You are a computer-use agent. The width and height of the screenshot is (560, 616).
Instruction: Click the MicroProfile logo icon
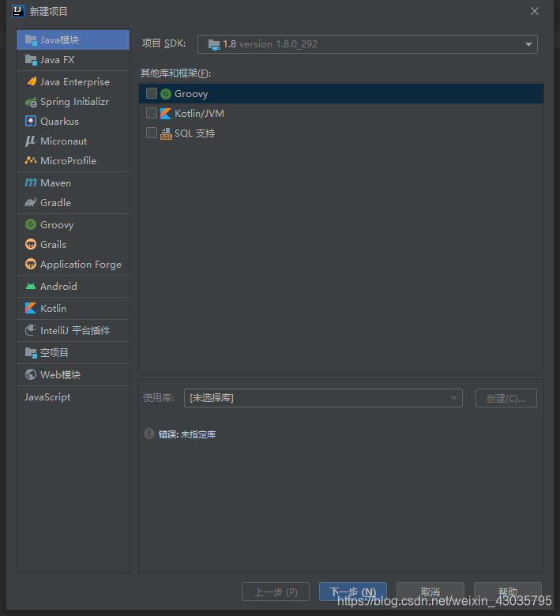pyautogui.click(x=31, y=160)
